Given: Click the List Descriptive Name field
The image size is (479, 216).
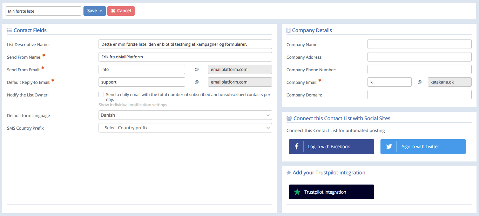Looking at the screenshot, I should pyautogui.click(x=185, y=44).
